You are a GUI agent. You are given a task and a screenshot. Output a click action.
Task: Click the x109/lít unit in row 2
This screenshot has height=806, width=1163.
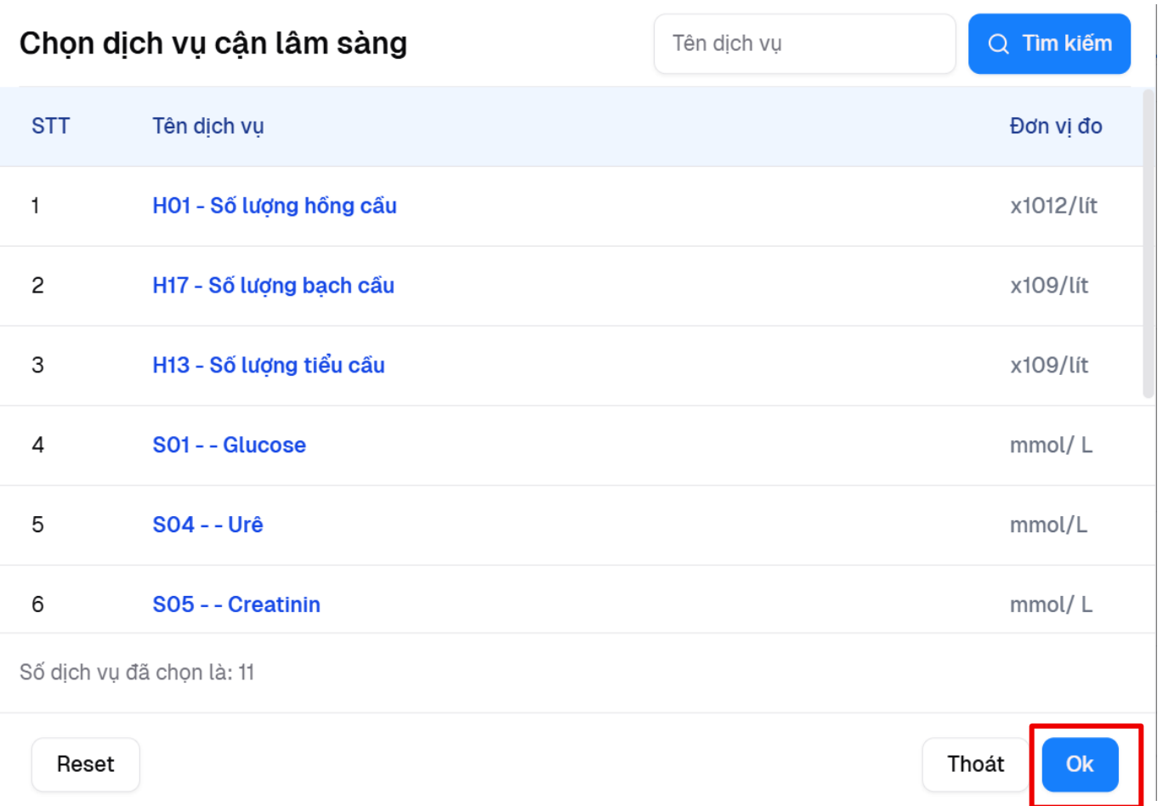(x=1049, y=286)
